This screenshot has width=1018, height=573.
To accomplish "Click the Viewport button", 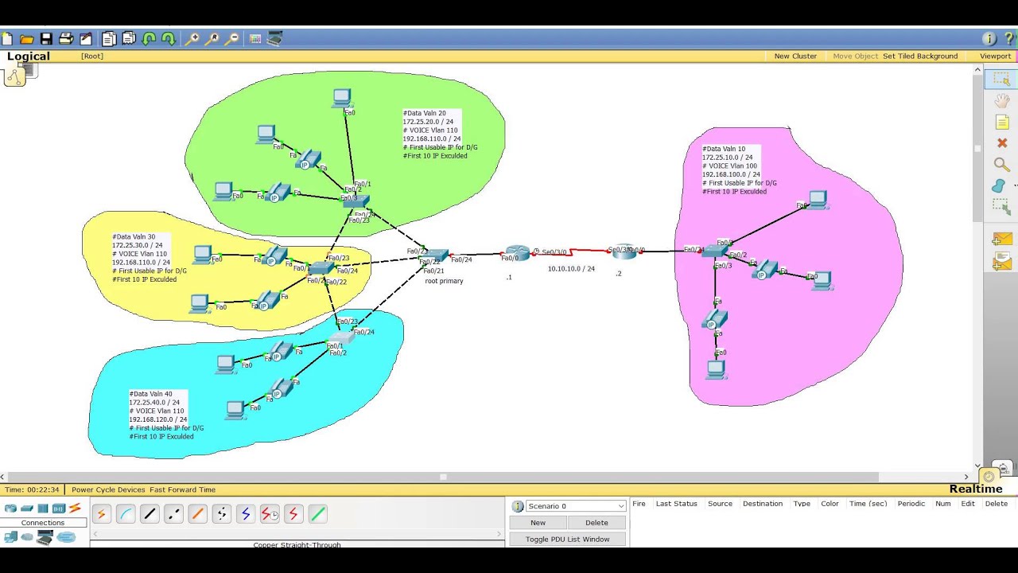I will point(996,57).
